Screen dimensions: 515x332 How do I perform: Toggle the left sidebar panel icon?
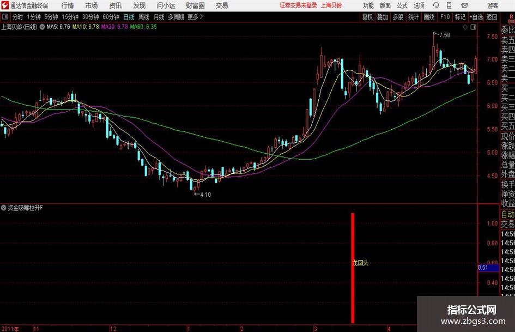click(x=4, y=17)
